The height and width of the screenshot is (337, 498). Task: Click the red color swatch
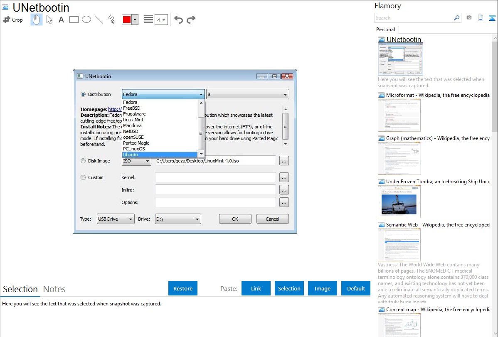pyautogui.click(x=127, y=20)
